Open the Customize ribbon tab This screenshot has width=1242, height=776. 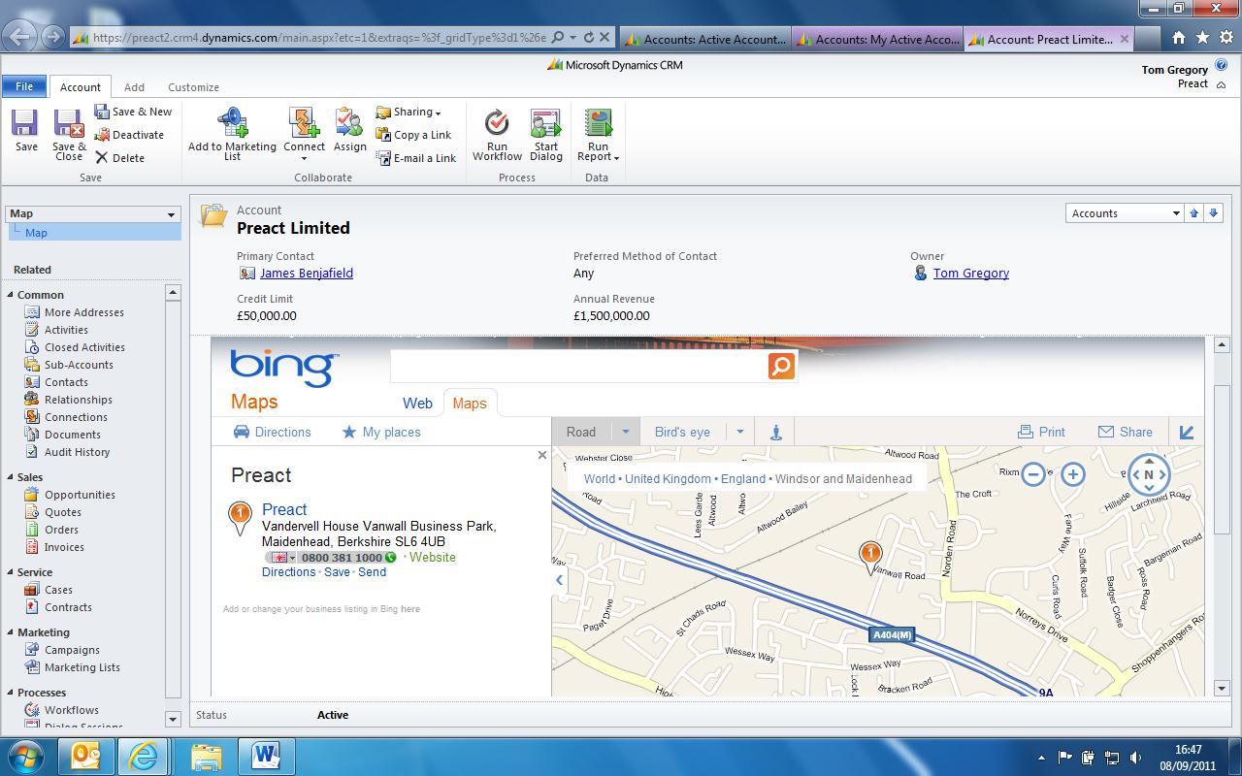(x=193, y=87)
